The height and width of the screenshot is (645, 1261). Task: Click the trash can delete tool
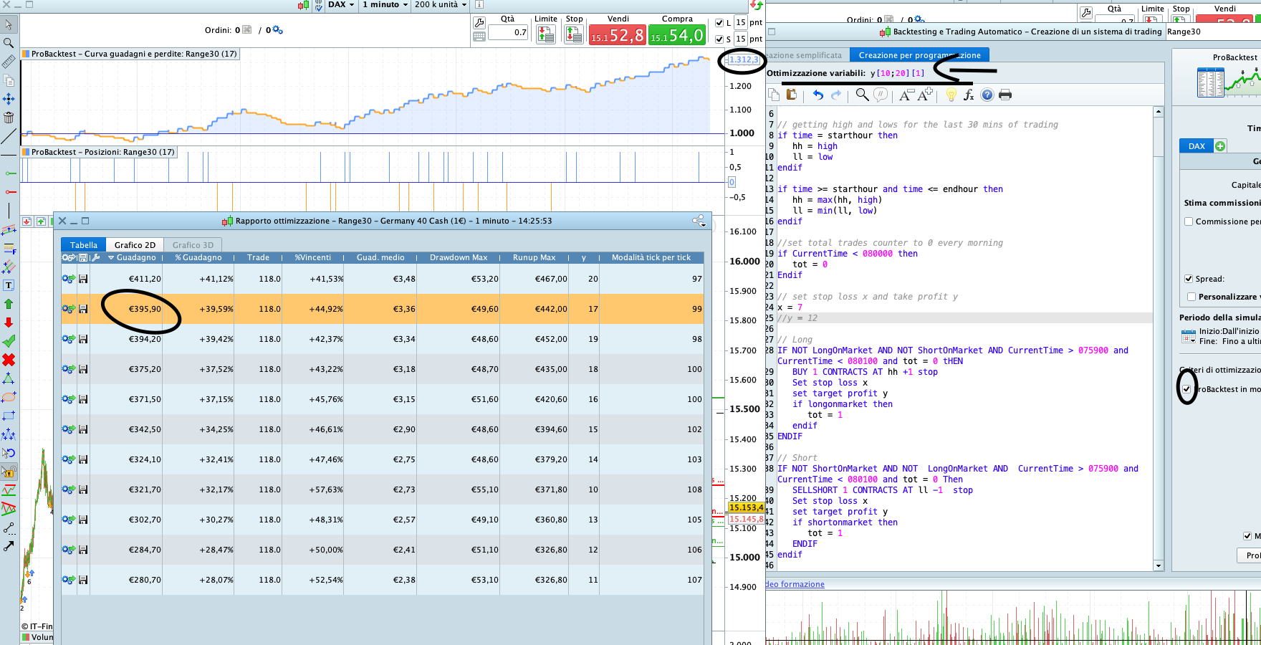9,118
